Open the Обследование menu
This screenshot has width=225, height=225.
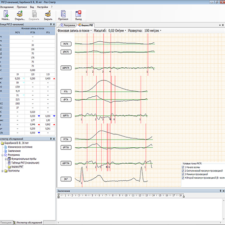click(7, 7)
